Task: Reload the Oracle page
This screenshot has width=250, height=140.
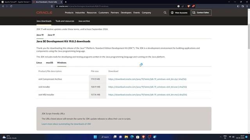Action: 11,6
